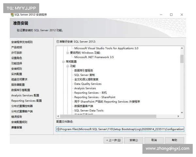The height and width of the screenshot is (157, 196).
Task: Cancel setup with 取消 button
Action: pos(154,140)
